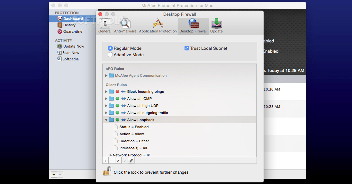Screen dimensions: 352x184
Task: Open the Anti-malware magnifier icon
Action: (125, 23)
